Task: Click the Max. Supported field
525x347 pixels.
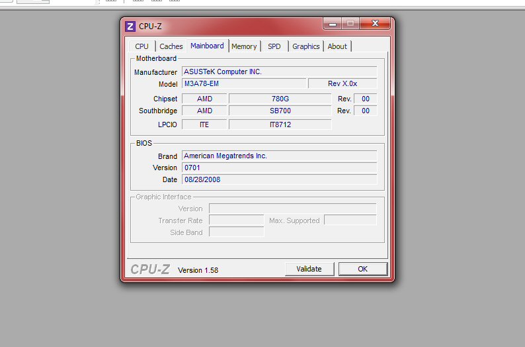Action: point(350,221)
